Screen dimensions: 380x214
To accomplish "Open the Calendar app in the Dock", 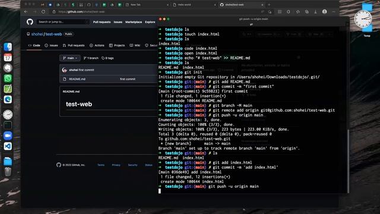I will click(8, 58).
